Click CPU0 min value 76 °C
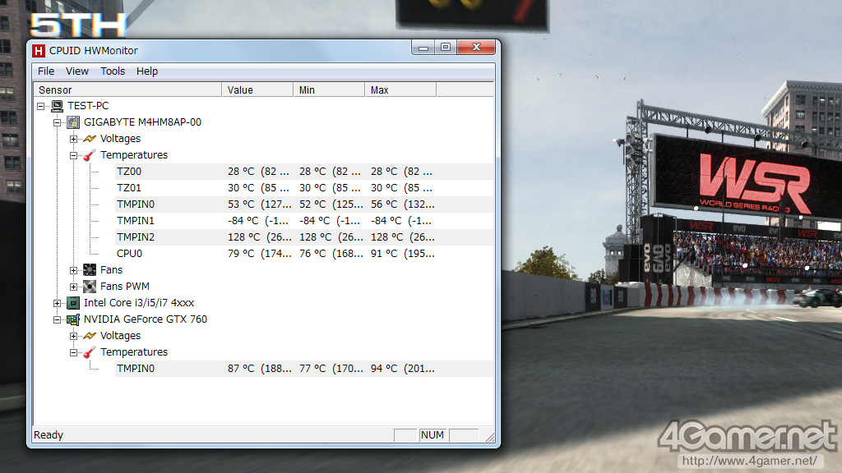This screenshot has height=473, width=842. pos(331,254)
